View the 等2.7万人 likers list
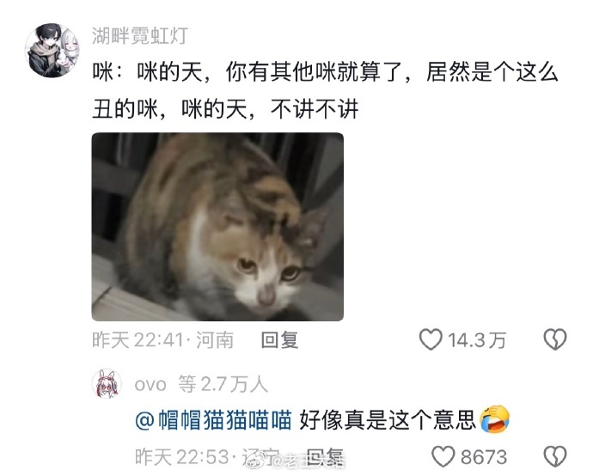 (x=223, y=384)
